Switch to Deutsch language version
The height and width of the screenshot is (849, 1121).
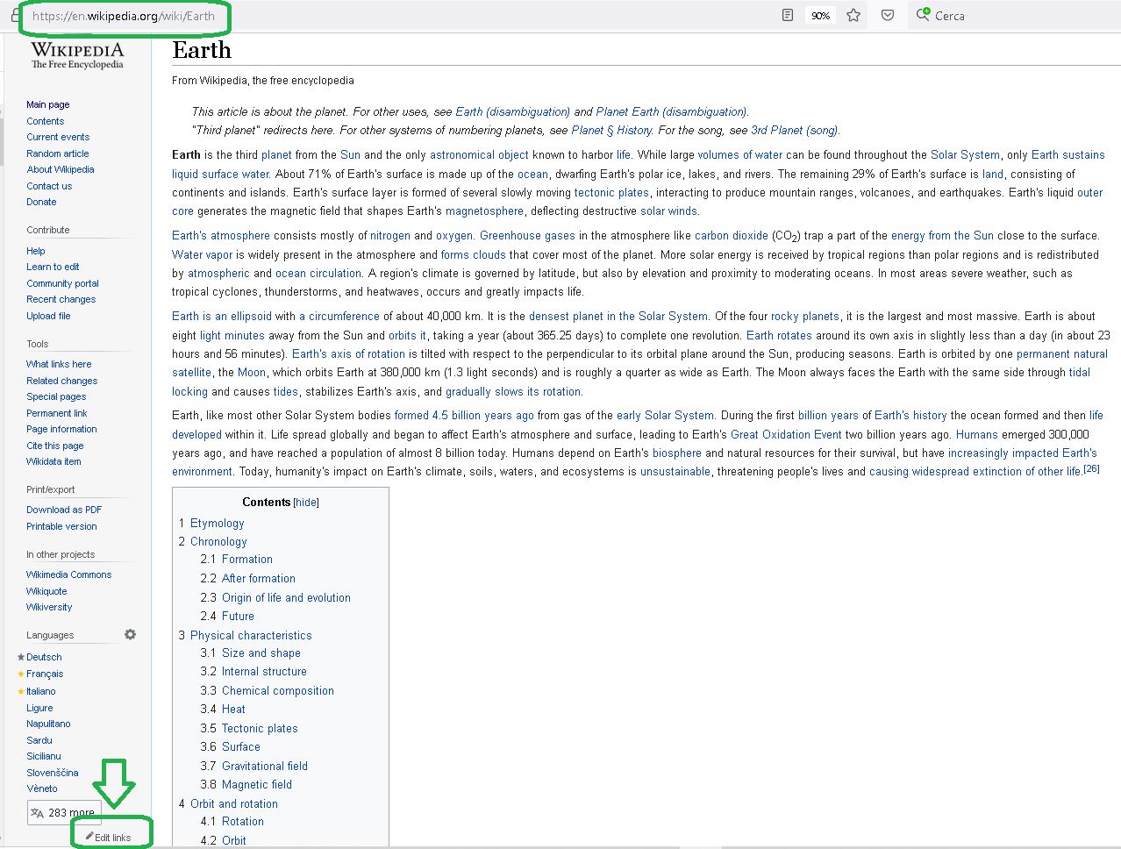[44, 657]
